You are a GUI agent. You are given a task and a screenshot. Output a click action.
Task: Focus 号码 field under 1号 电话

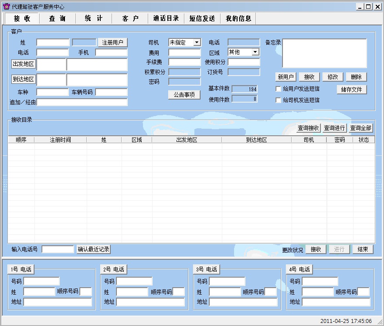(x=41, y=281)
